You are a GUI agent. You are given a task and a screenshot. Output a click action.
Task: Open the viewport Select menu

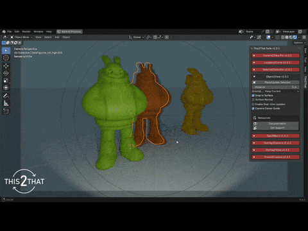(48, 37)
